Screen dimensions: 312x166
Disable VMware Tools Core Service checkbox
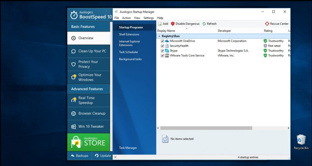point(162,56)
